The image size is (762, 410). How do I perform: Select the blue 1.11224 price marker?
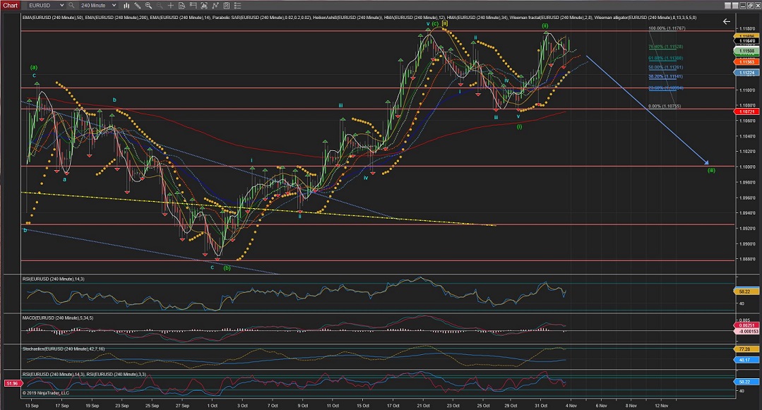tap(747, 73)
